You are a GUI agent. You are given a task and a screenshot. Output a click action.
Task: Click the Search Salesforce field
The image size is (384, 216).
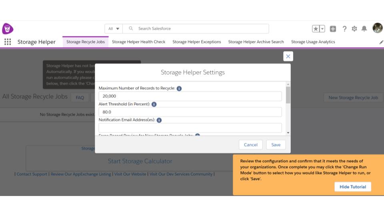[x=196, y=29]
